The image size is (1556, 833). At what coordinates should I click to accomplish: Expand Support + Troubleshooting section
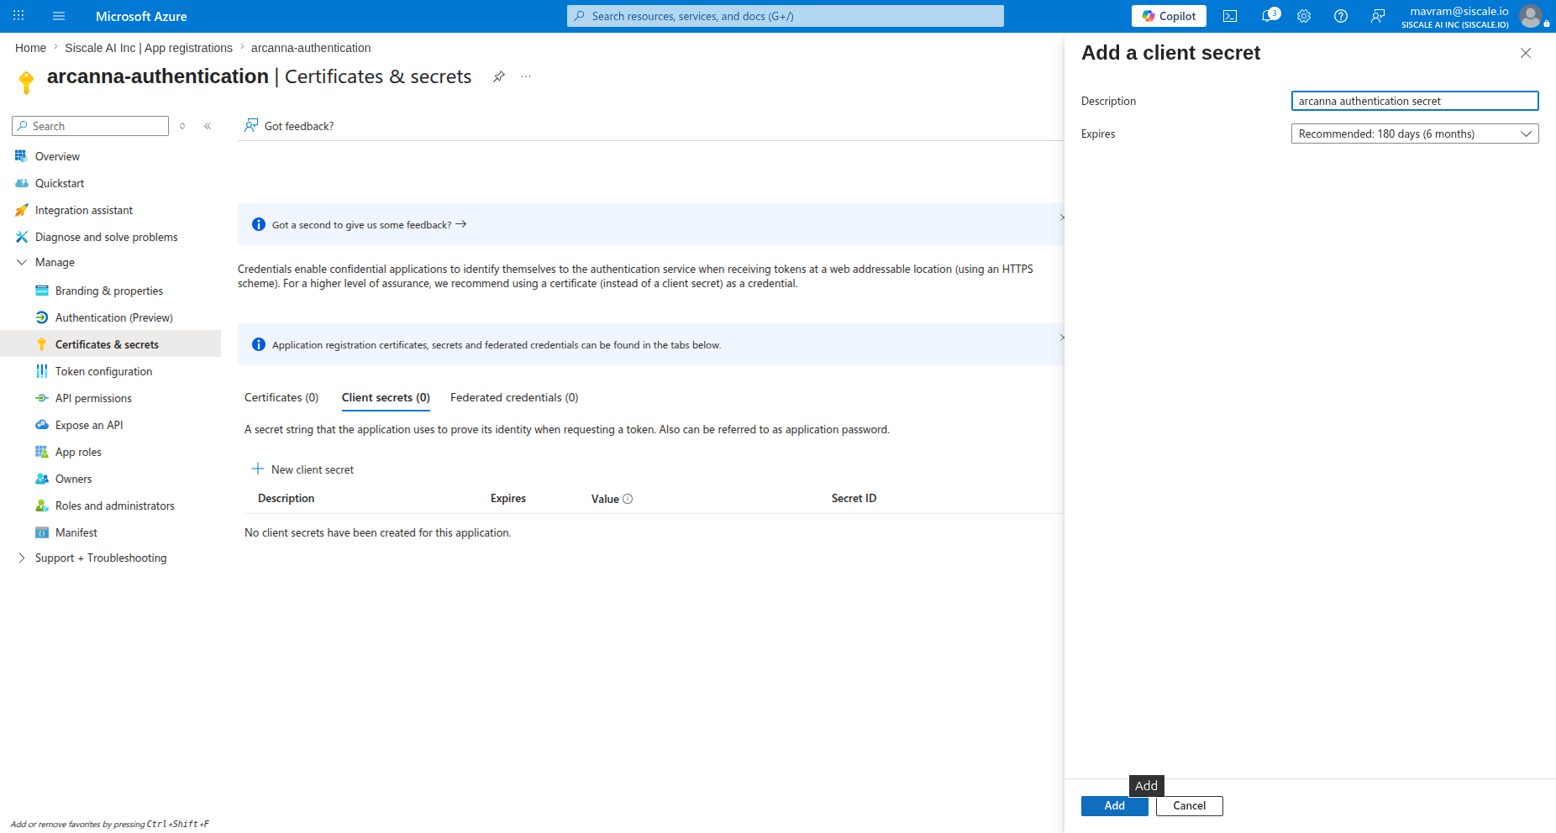(22, 558)
